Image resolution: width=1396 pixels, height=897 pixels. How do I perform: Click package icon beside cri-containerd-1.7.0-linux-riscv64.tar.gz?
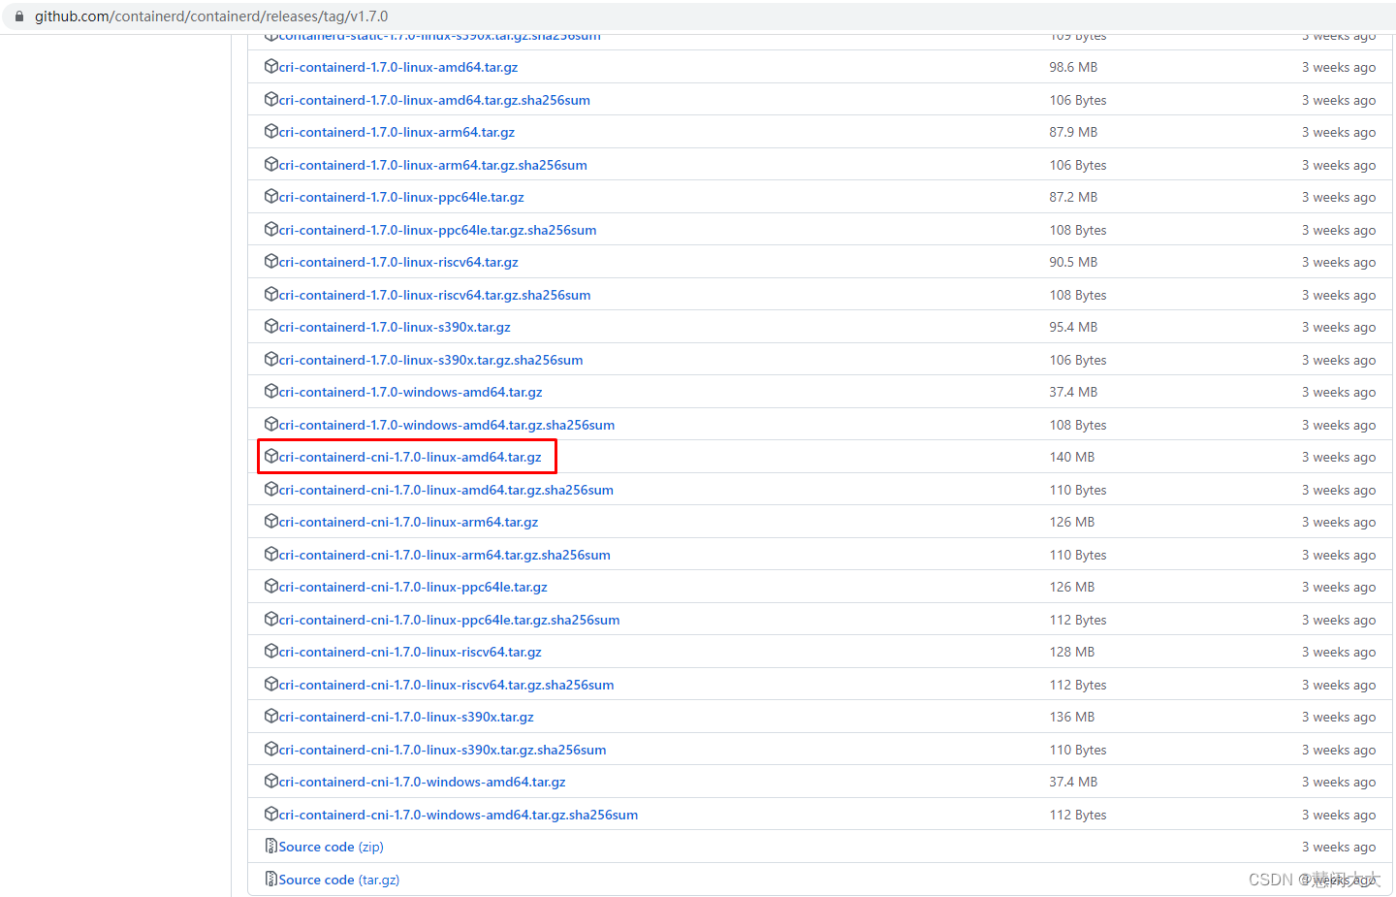271,261
